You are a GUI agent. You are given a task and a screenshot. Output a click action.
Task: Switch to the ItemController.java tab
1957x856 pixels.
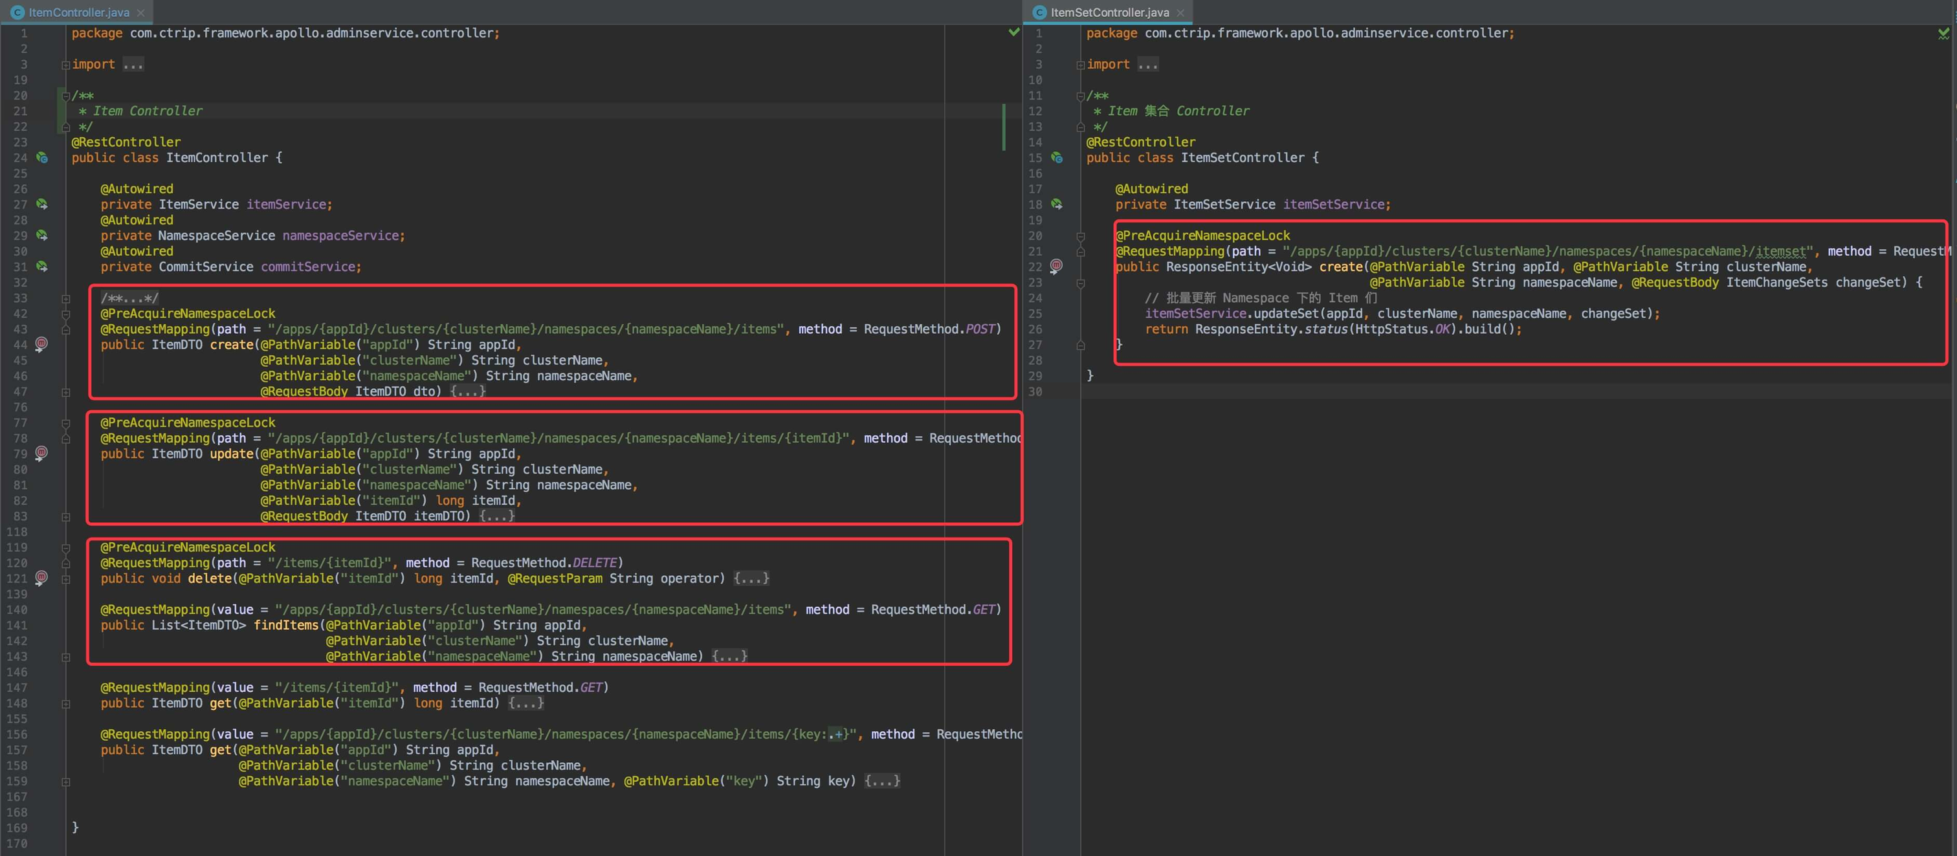(x=78, y=12)
